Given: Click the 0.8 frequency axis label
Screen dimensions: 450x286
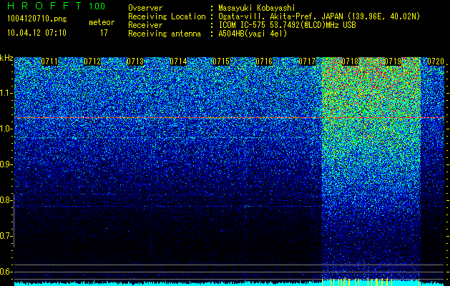Looking at the screenshot, I should 6,200.
